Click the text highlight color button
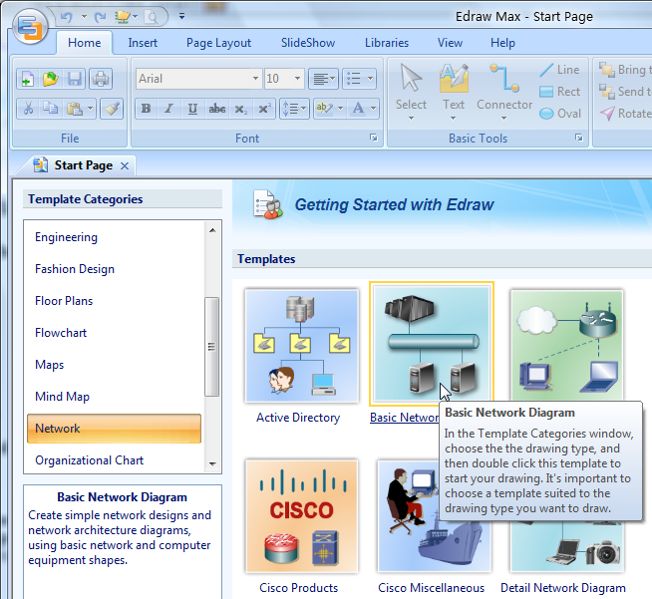 [x=324, y=109]
